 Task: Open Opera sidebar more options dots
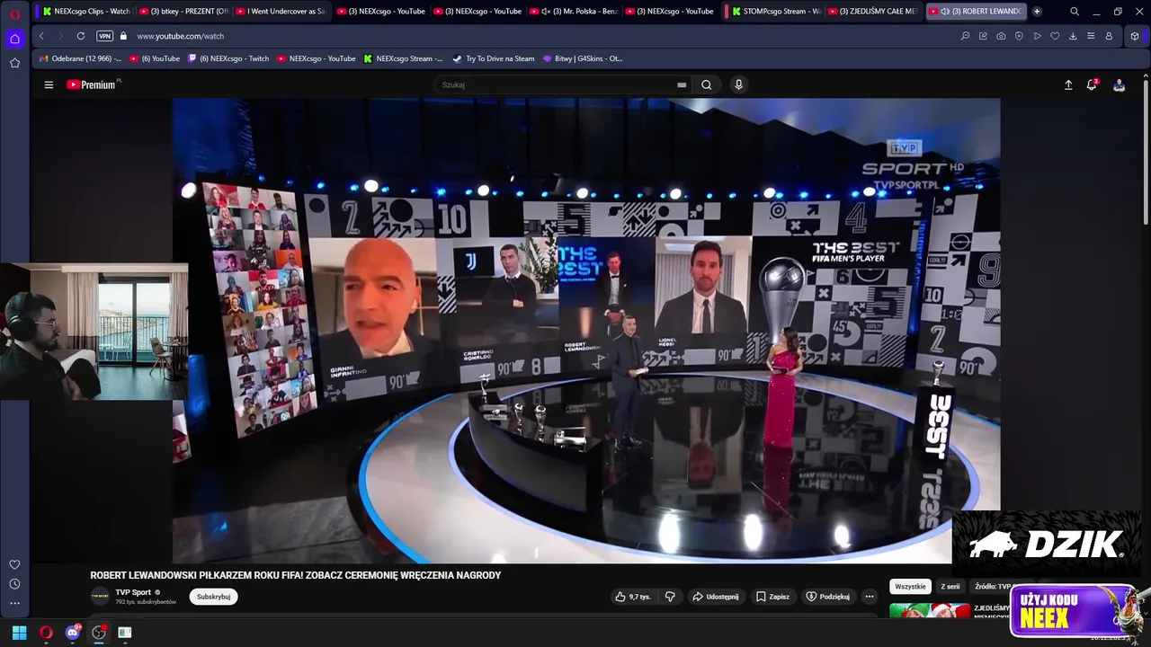coord(14,603)
